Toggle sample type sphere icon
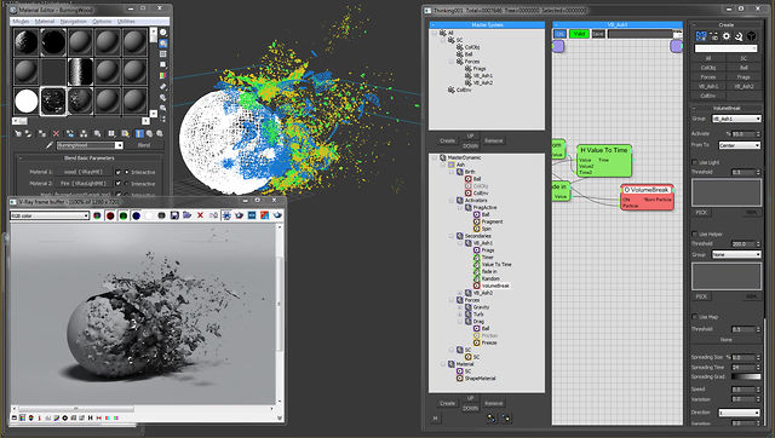This screenshot has height=438, width=775. (163, 32)
